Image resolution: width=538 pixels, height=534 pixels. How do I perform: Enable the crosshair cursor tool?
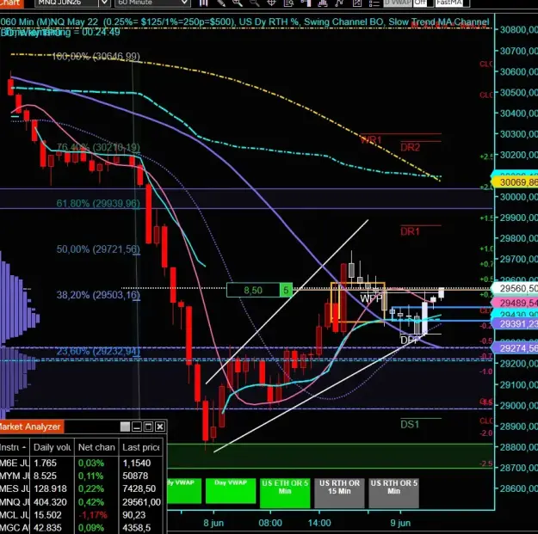click(x=271, y=3)
